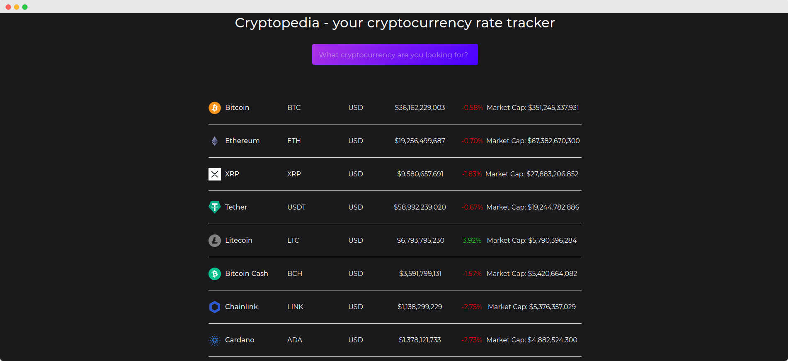Viewport: 788px width, 361px height.
Task: Click Bitcoin Market Cap $351,245,337,931
Action: 533,107
